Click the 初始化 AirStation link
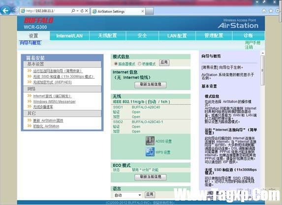This screenshot has width=282, height=205. 46,126
